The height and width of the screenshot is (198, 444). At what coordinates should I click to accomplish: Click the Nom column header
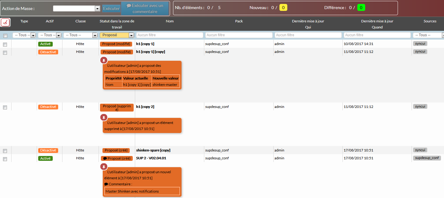170,21
